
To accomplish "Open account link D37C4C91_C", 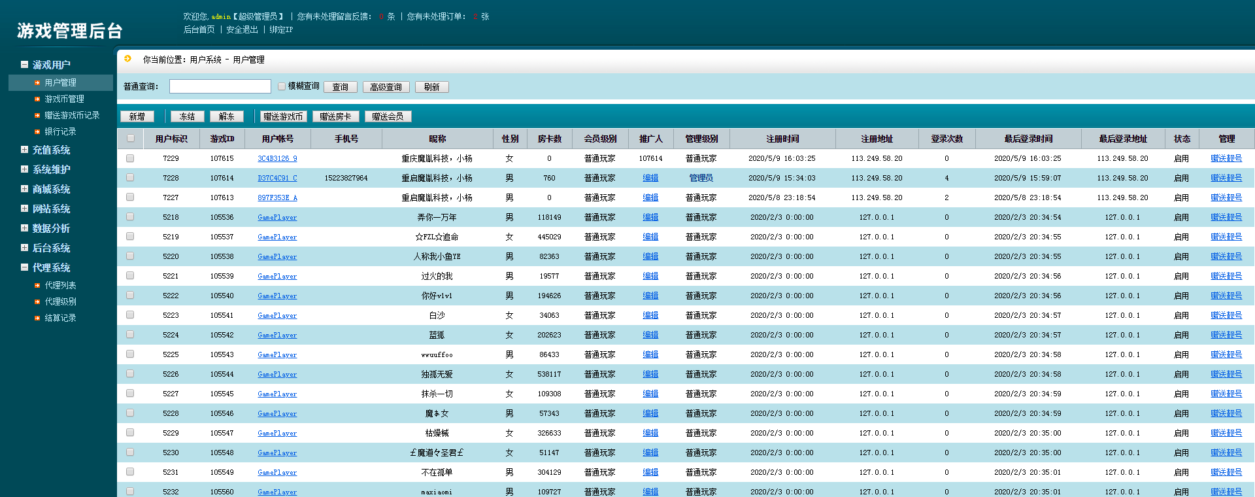I will pos(277,178).
